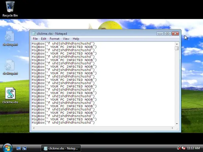The width and height of the screenshot is (203, 152).
Task: Click the horizontal scrollbar right arrow
Action: coord(173,128)
